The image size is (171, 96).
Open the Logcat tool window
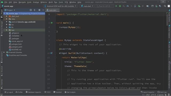click(x=9, y=92)
